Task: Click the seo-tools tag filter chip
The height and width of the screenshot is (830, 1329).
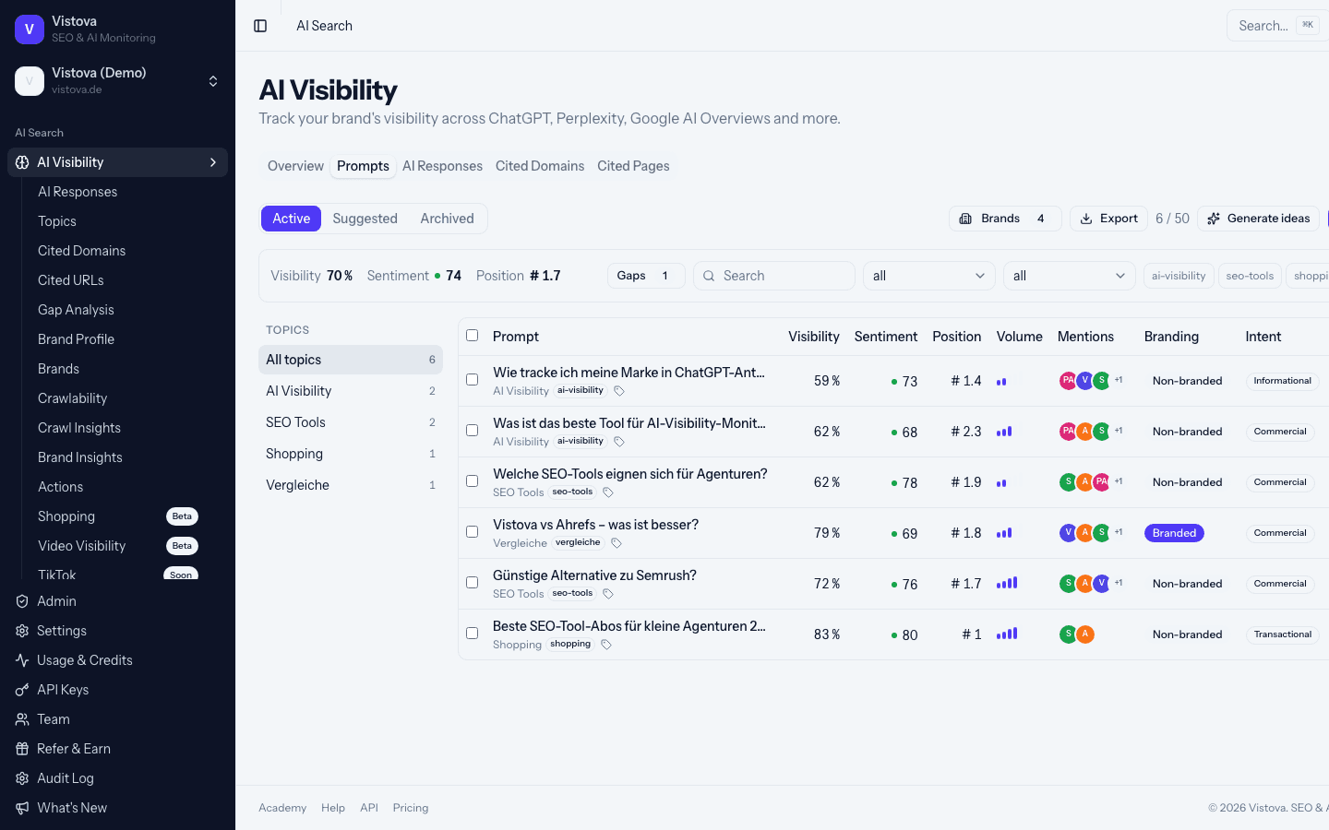Action: pyautogui.click(x=1250, y=276)
